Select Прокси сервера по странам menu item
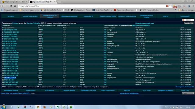Screen dimensions: 195x109 [x=50, y=16]
